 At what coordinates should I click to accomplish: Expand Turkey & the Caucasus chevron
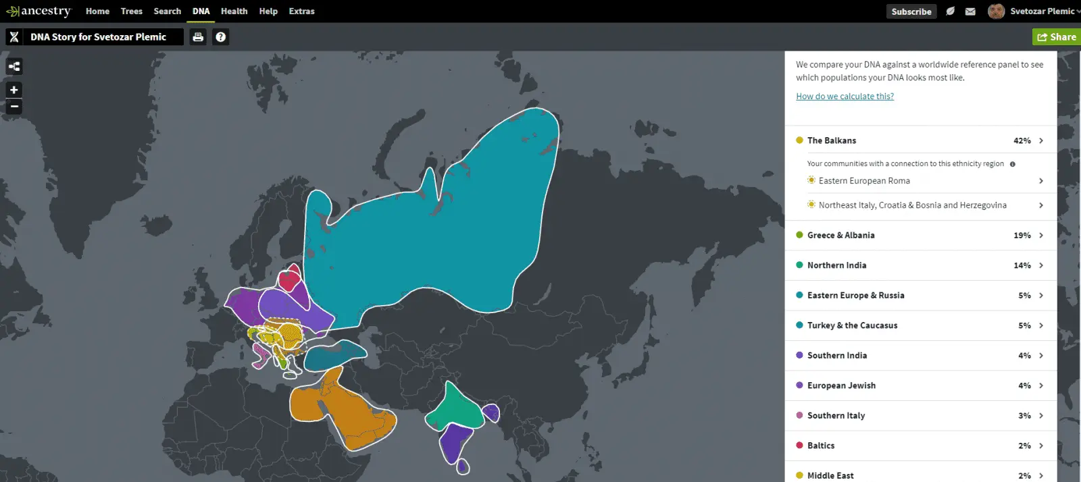coord(1041,325)
